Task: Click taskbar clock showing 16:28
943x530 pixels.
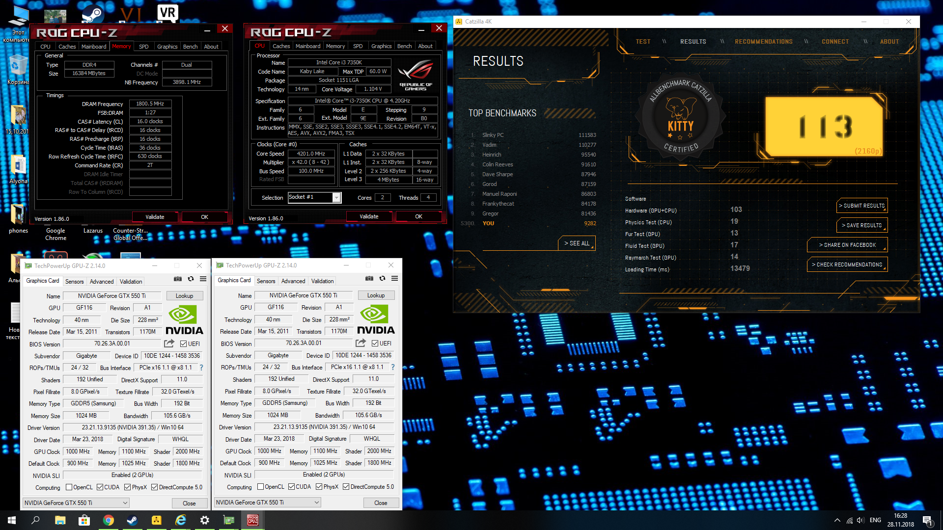Action: [901, 520]
